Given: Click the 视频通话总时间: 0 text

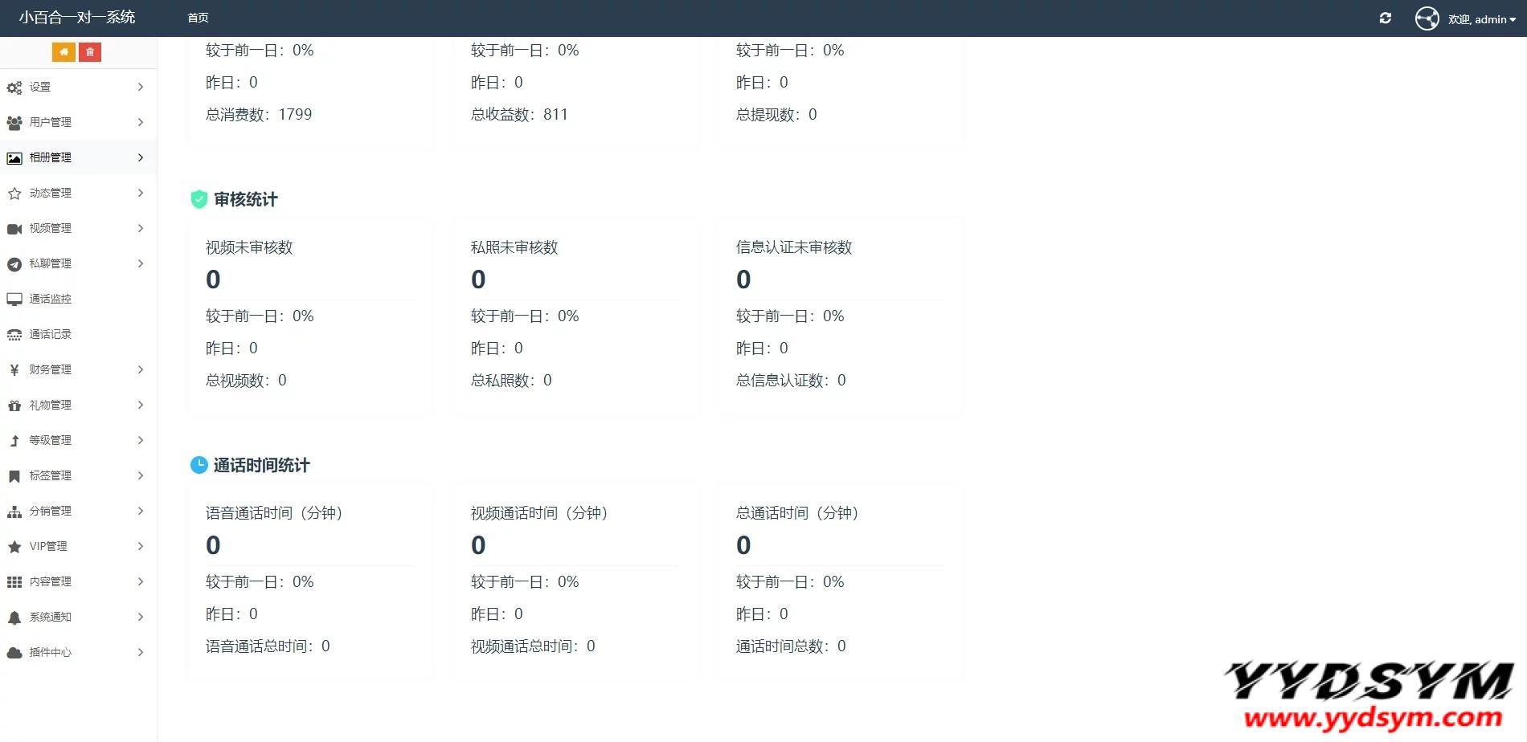Looking at the screenshot, I should tap(533, 646).
